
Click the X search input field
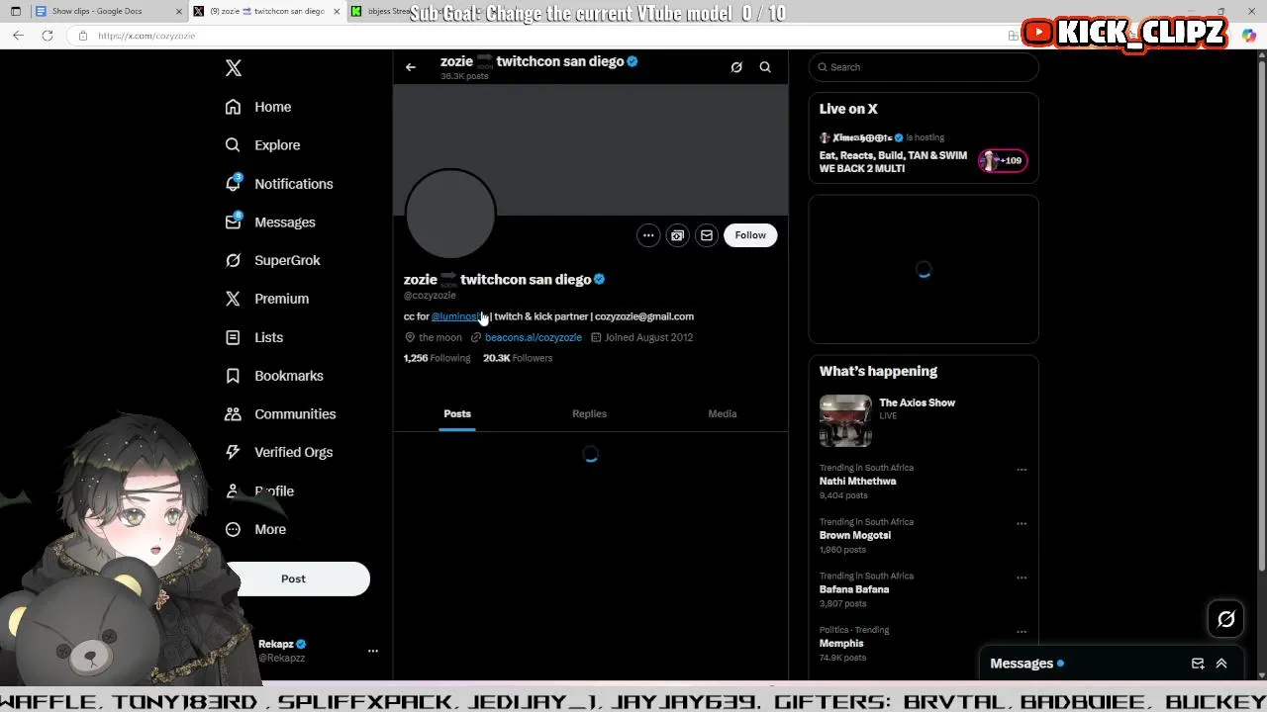[x=924, y=67]
